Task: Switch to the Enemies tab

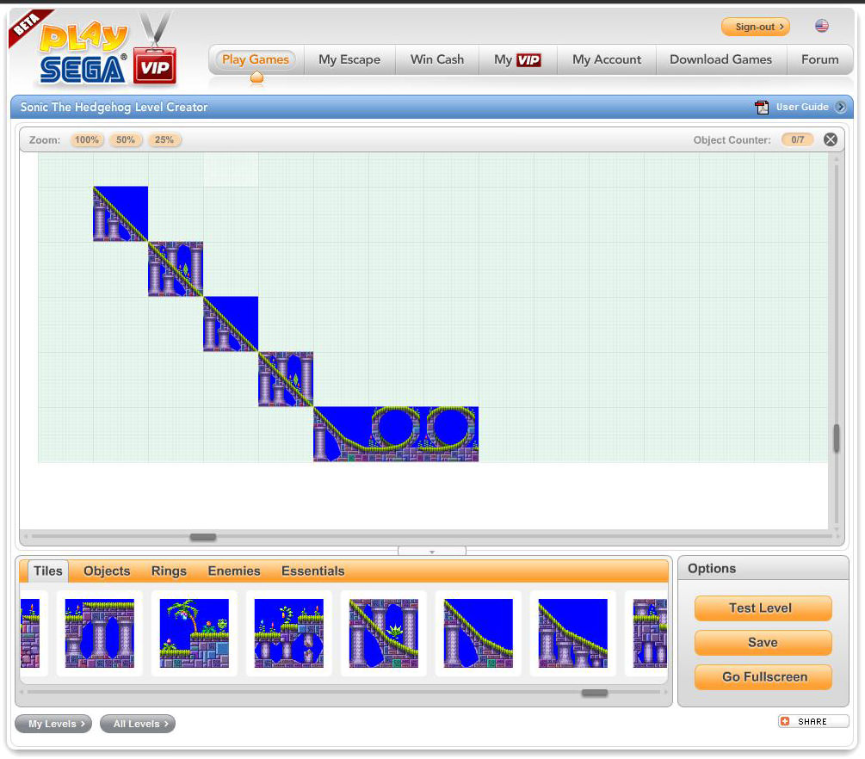Action: tap(233, 571)
